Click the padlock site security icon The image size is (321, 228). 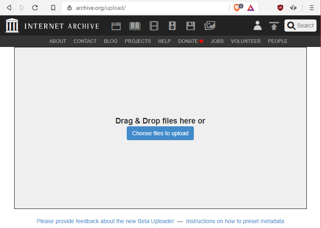point(69,8)
